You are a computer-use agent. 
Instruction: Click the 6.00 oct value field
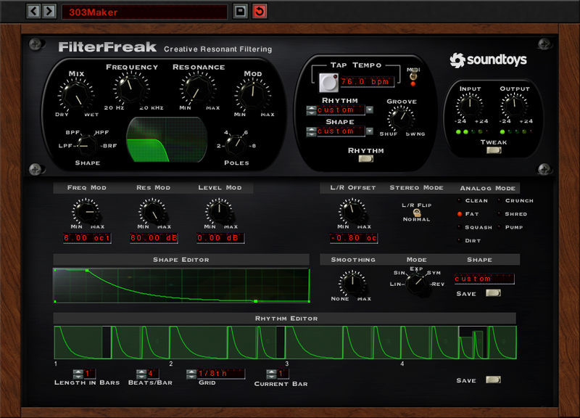point(87,238)
